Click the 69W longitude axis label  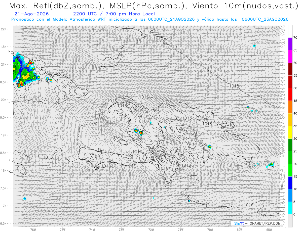(240, 229)
